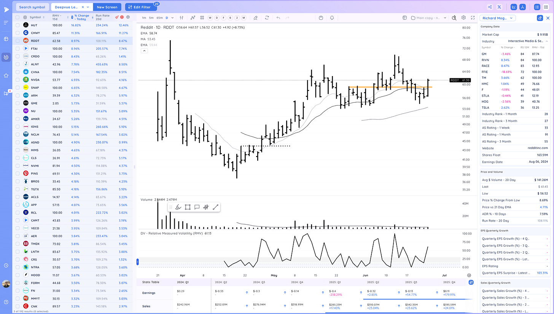The width and height of the screenshot is (554, 314).
Task: Select the 1m timeframe
Action: 144,17
